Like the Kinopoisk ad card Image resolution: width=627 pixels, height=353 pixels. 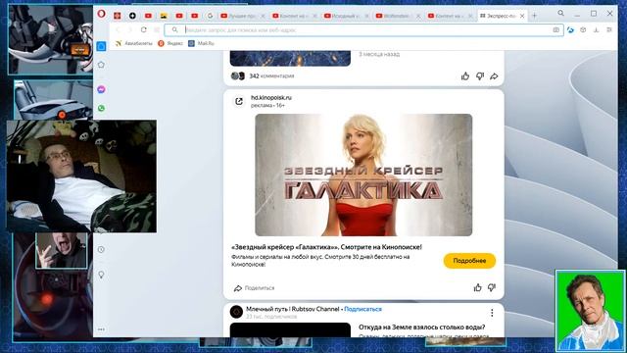477,287
